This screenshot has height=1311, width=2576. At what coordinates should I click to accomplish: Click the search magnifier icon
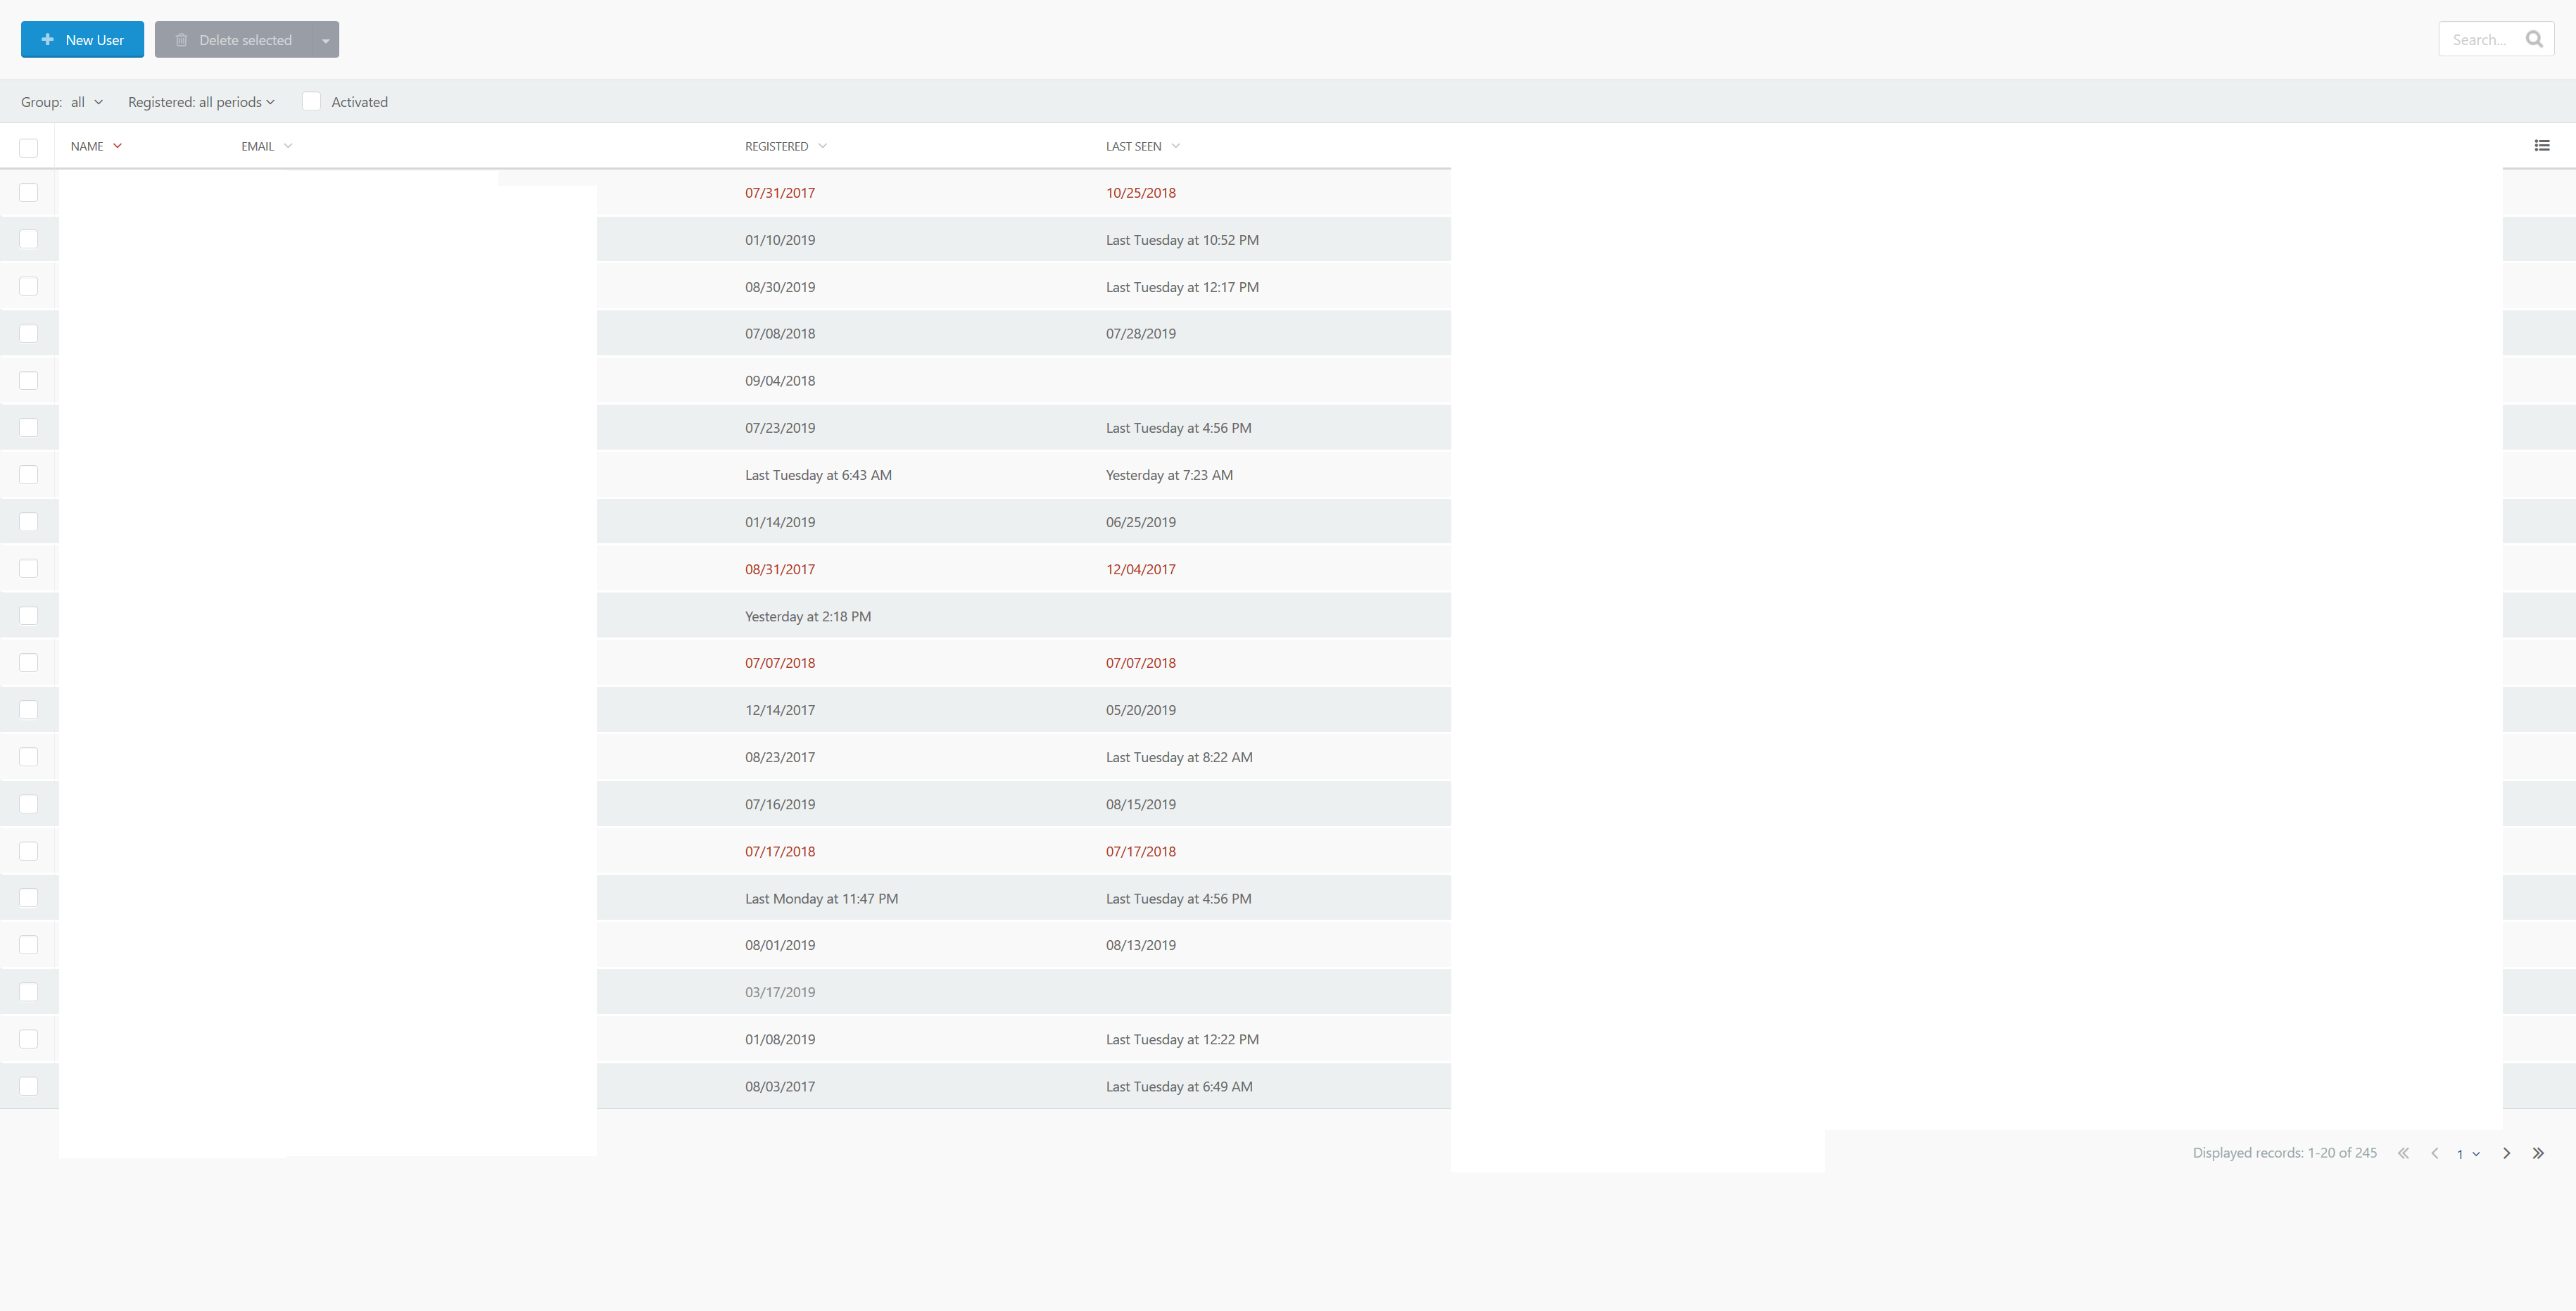pyautogui.click(x=2533, y=40)
